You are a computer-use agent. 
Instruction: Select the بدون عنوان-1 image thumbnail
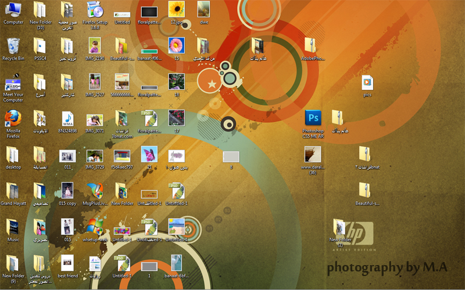177,157
